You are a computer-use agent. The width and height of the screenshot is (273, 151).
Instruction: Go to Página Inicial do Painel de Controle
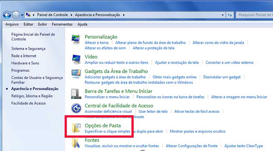[33, 37]
